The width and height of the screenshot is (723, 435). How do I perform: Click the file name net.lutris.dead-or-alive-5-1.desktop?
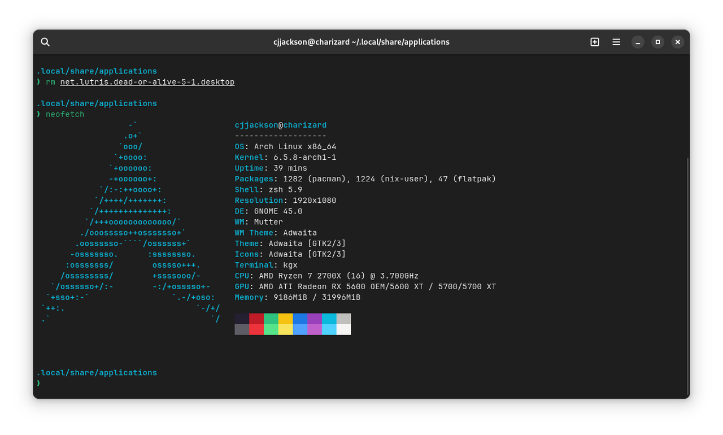click(x=147, y=82)
